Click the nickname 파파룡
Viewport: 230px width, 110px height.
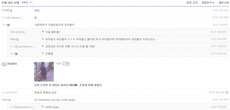click(x=6, y=10)
